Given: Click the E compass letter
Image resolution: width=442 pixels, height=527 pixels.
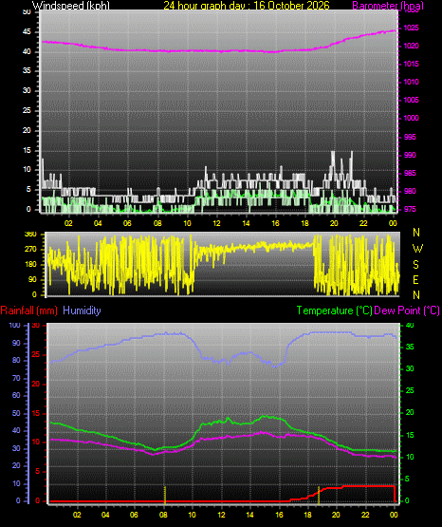Looking at the screenshot, I should click(416, 280).
